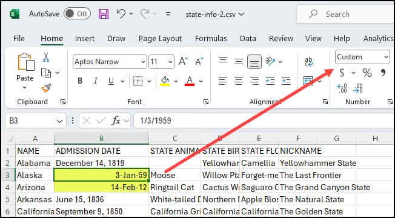Align text right
Image resolution: width=395 pixels, height=218 pixels.
tap(254, 81)
